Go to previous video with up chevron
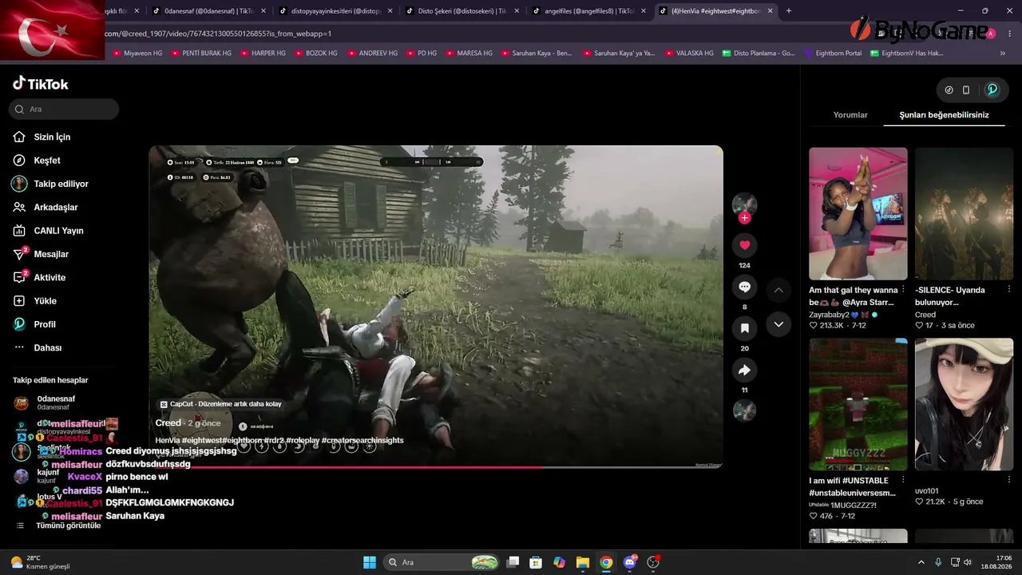This screenshot has width=1022, height=575. (x=778, y=290)
